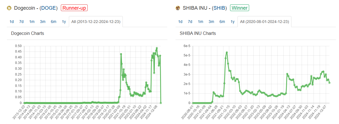This screenshot has width=339, height=124.
Task: Click the final Dogecoin data point at zero
Action: pos(161,103)
